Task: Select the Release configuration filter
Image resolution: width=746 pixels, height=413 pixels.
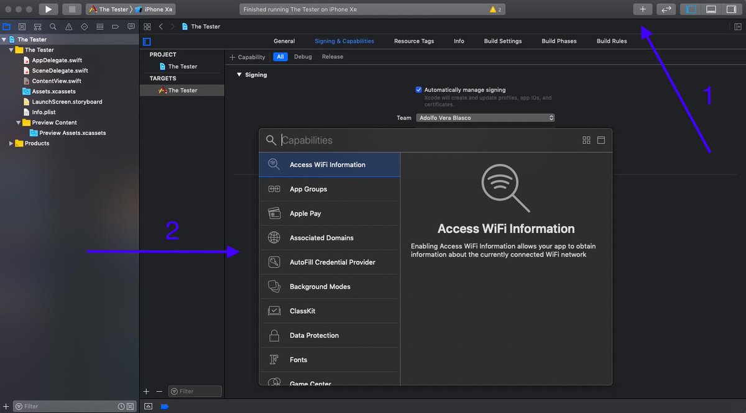Action: [333, 57]
